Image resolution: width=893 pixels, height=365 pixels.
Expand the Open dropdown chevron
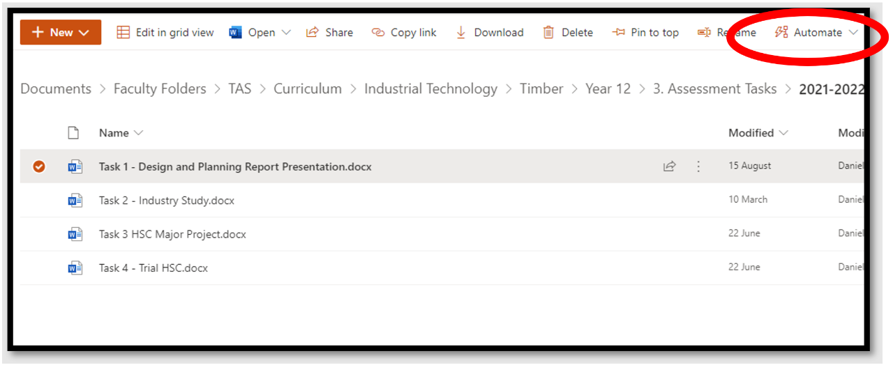[287, 32]
